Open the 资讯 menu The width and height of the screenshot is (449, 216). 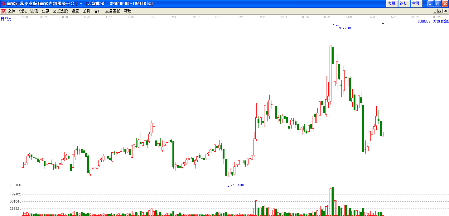point(34,11)
